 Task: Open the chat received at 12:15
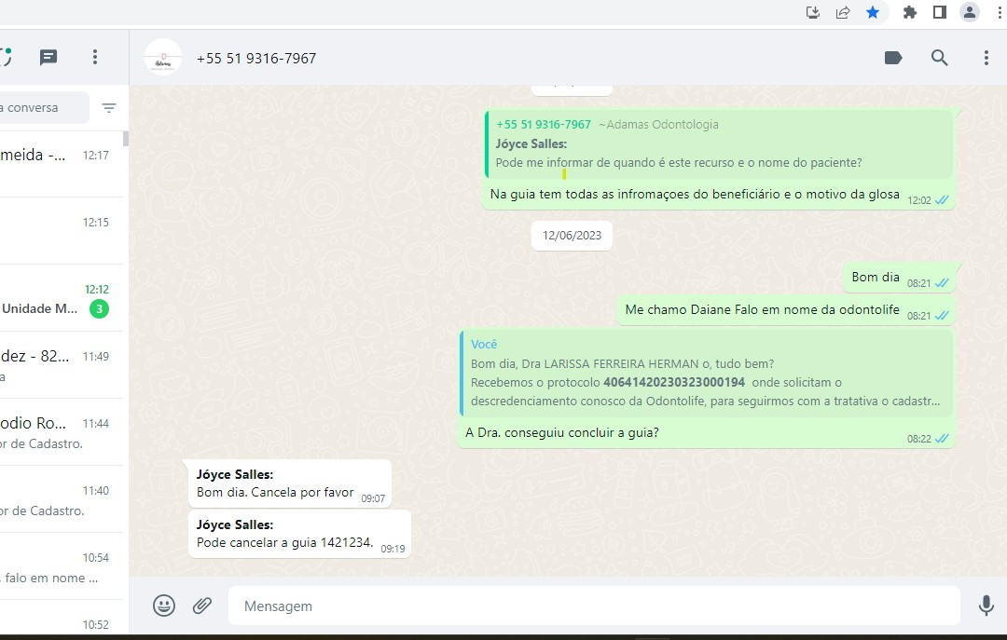[x=61, y=230]
